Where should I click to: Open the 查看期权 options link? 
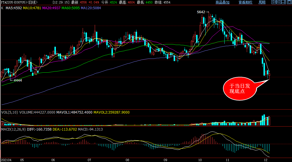245,2
